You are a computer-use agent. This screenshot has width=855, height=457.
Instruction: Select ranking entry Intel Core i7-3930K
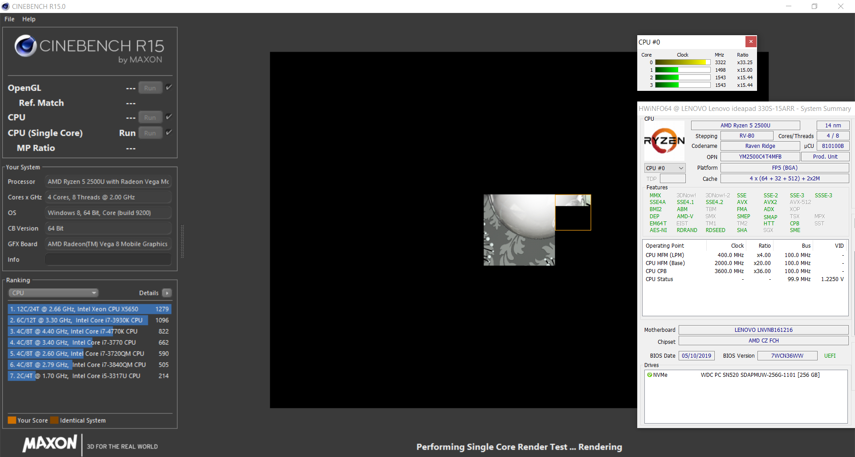point(89,320)
